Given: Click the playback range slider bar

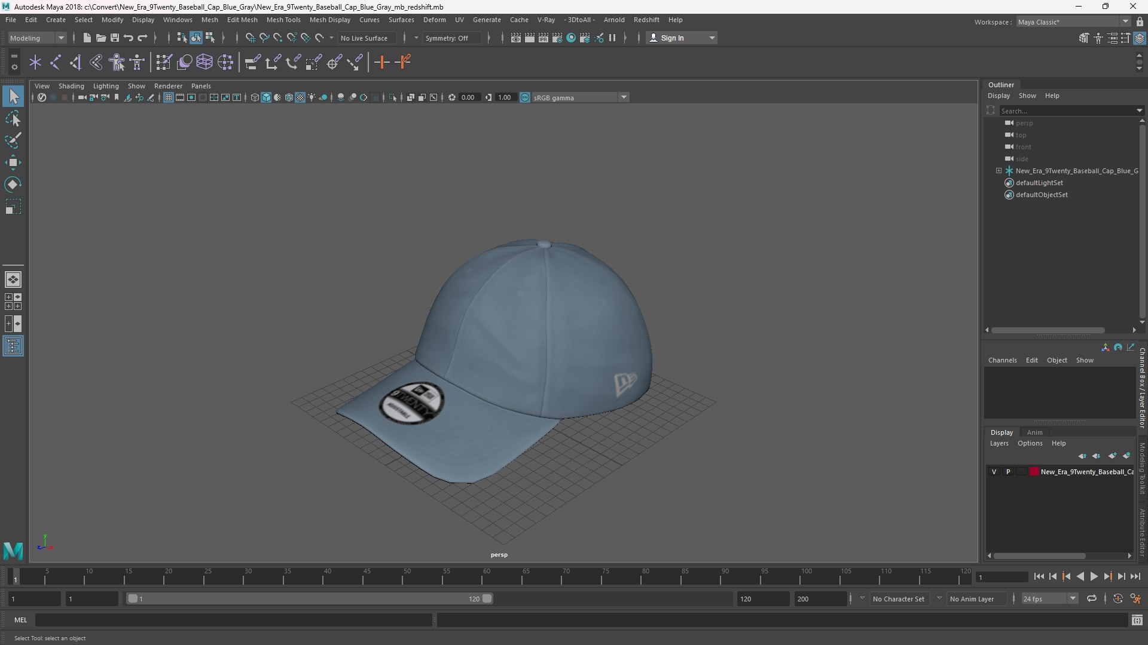Looking at the screenshot, I should click(309, 598).
